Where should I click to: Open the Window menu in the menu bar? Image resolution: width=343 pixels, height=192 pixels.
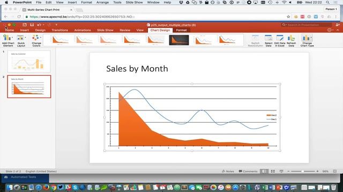pyautogui.click(x=153, y=2)
